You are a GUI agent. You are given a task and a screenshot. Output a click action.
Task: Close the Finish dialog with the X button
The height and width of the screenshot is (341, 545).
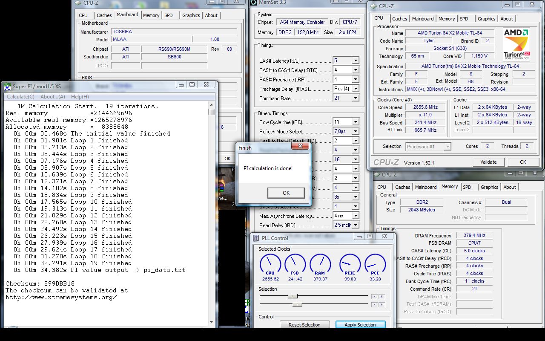[x=300, y=146]
